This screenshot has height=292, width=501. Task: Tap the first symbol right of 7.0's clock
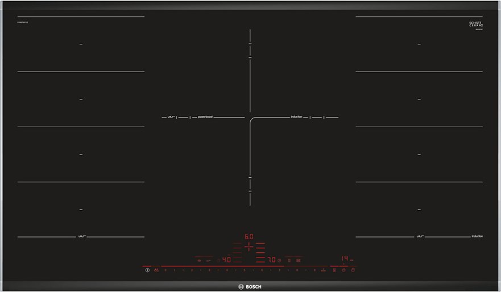coord(289,260)
